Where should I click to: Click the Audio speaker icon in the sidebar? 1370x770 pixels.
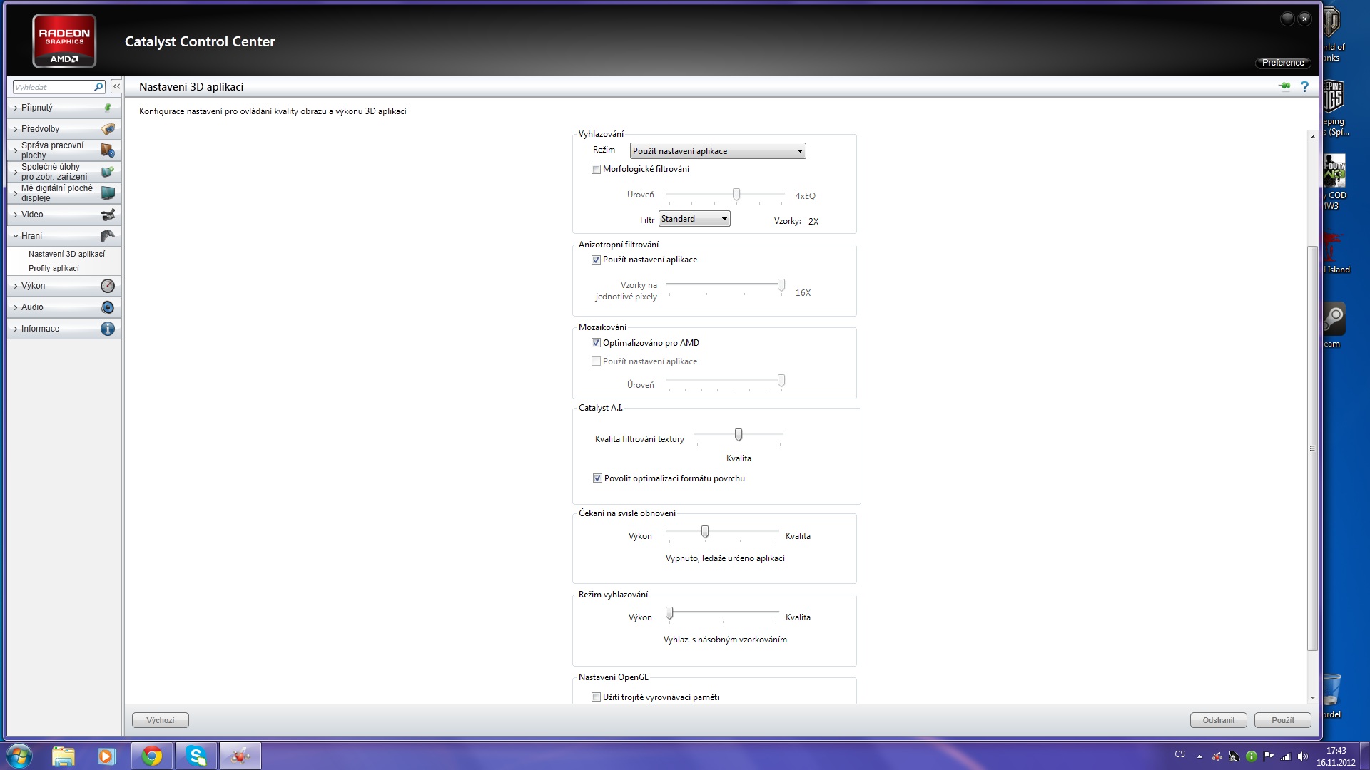point(108,307)
